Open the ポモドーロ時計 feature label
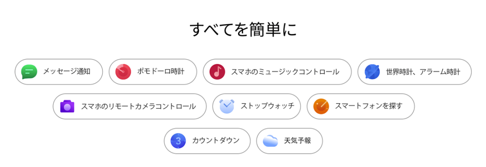Viewport: 486px width, 167px height. 160,72
